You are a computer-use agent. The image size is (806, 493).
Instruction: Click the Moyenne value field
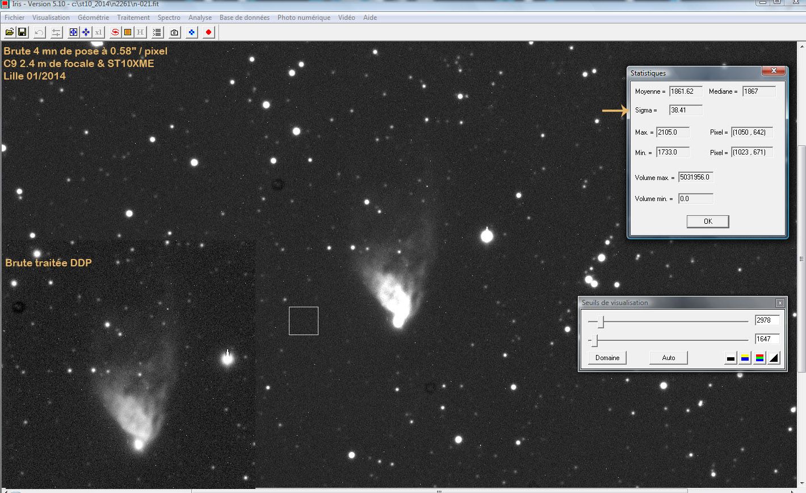686,91
